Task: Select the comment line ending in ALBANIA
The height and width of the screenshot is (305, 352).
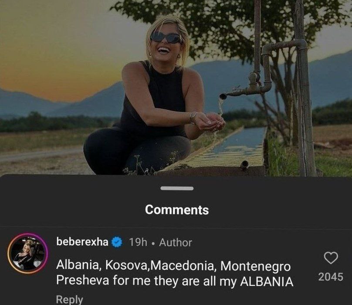Action: pyautogui.click(x=175, y=281)
